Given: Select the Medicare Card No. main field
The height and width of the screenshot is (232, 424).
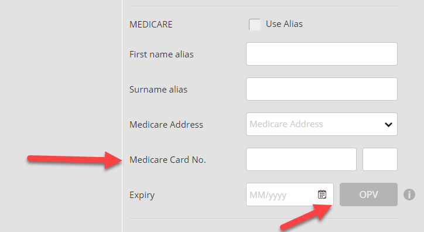Looking at the screenshot, I should tap(301, 159).
